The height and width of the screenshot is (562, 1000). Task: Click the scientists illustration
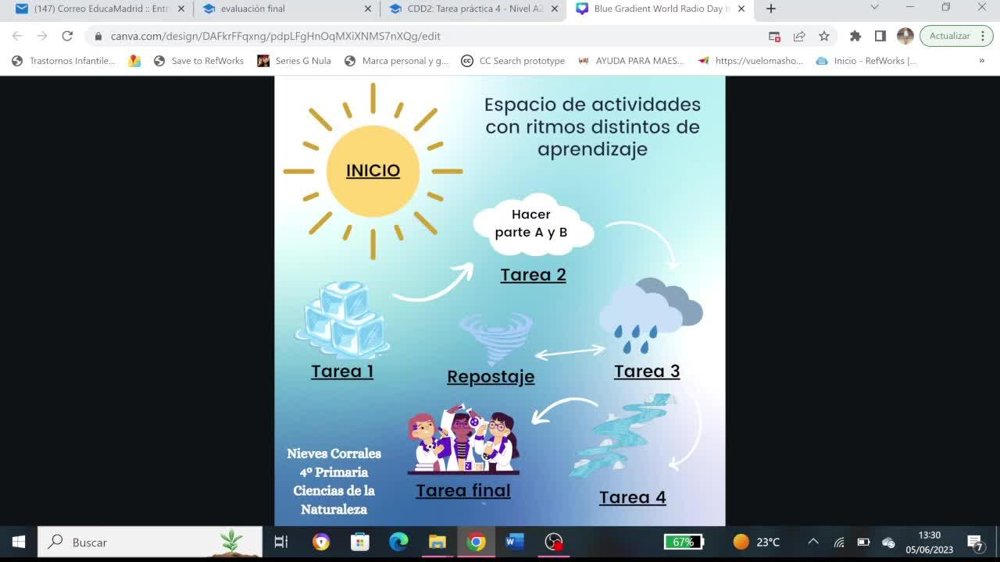coord(463,439)
